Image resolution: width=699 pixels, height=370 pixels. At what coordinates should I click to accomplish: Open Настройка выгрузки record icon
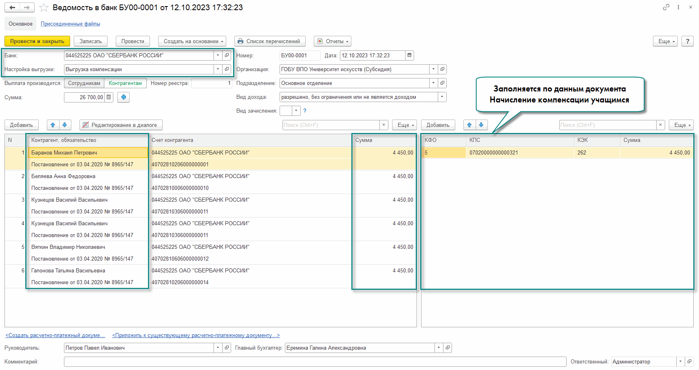click(227, 69)
